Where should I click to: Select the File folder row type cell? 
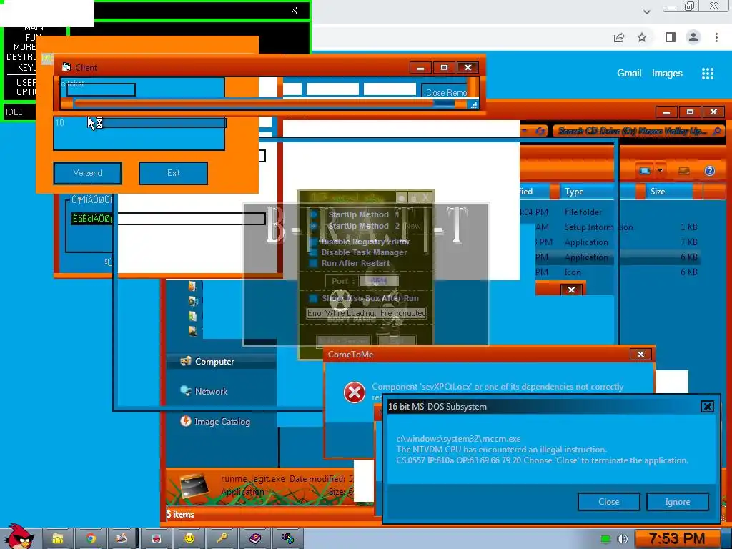click(583, 212)
